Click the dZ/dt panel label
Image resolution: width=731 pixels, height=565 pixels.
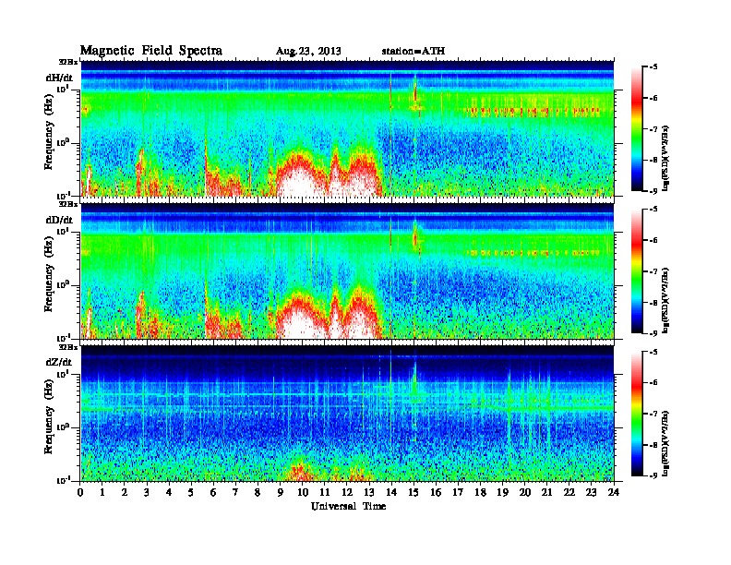[x=59, y=362]
